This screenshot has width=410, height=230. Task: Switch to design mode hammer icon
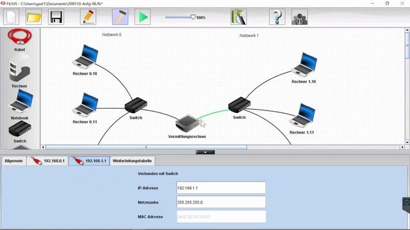click(120, 17)
